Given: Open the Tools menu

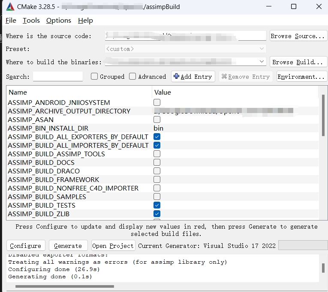Looking at the screenshot, I should [31, 21].
